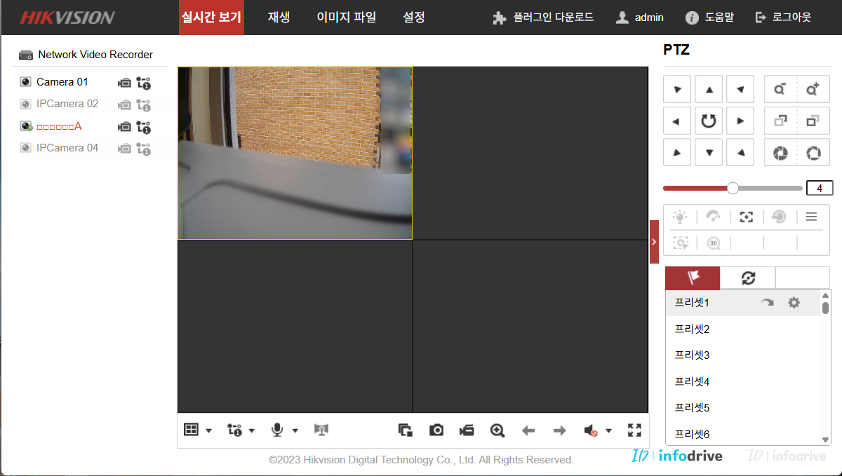842x476 pixels.
Task: Click the admin user link
Action: (639, 18)
